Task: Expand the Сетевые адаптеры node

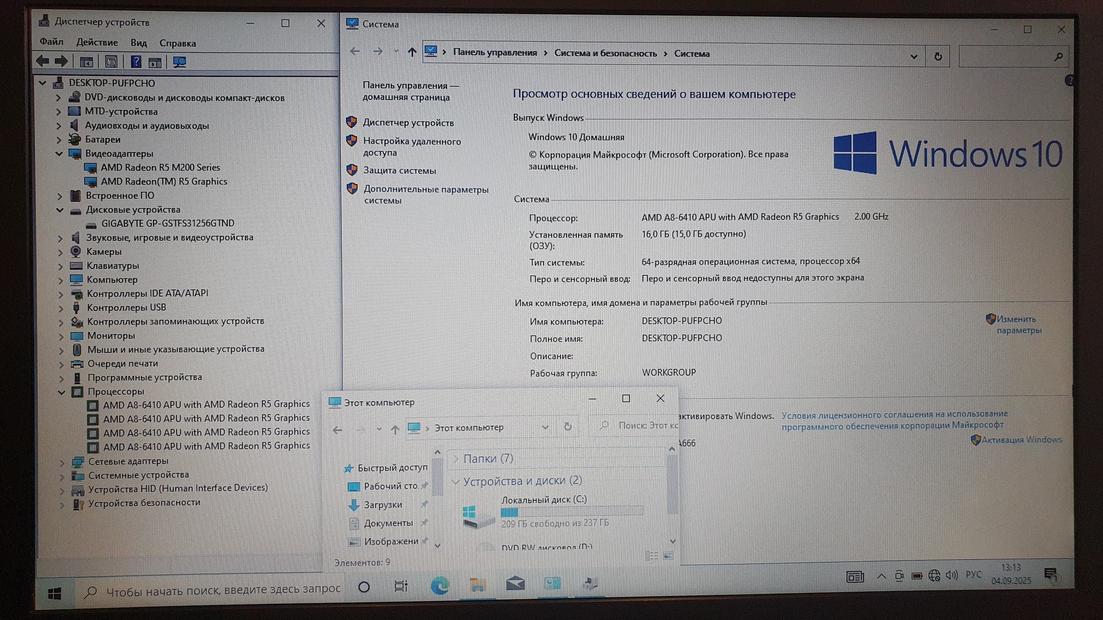Action: pos(62,462)
